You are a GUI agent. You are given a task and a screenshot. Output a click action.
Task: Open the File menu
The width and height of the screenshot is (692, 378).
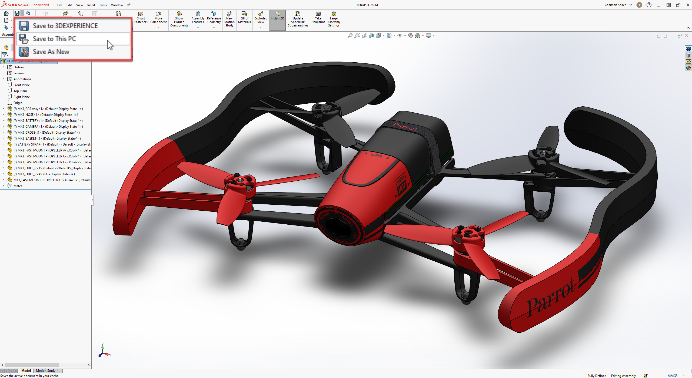coord(60,5)
